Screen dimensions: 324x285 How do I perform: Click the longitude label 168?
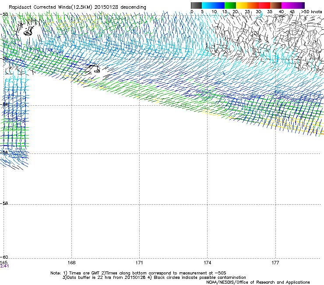coord(71,263)
